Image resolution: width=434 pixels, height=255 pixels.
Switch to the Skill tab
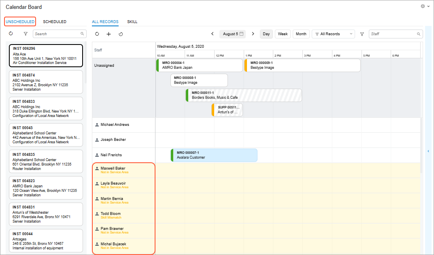132,22
